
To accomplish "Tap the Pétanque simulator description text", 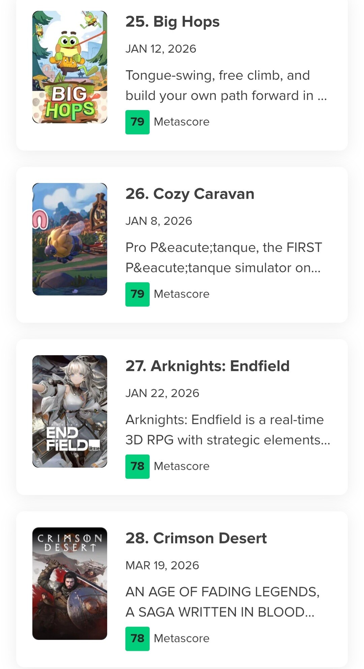I will [x=223, y=258].
